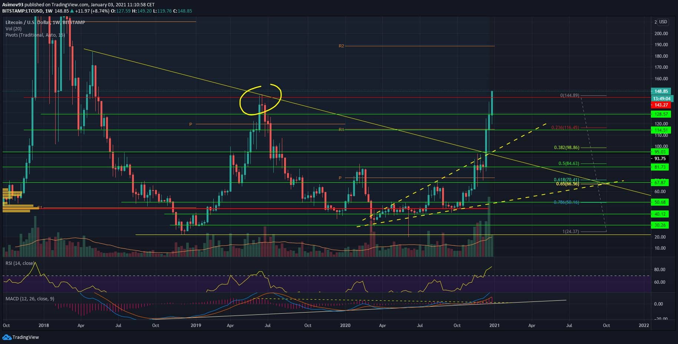Image resolution: width=678 pixels, height=344 pixels.
Task: Click the countdown label 13:49:04
Action: (661, 99)
